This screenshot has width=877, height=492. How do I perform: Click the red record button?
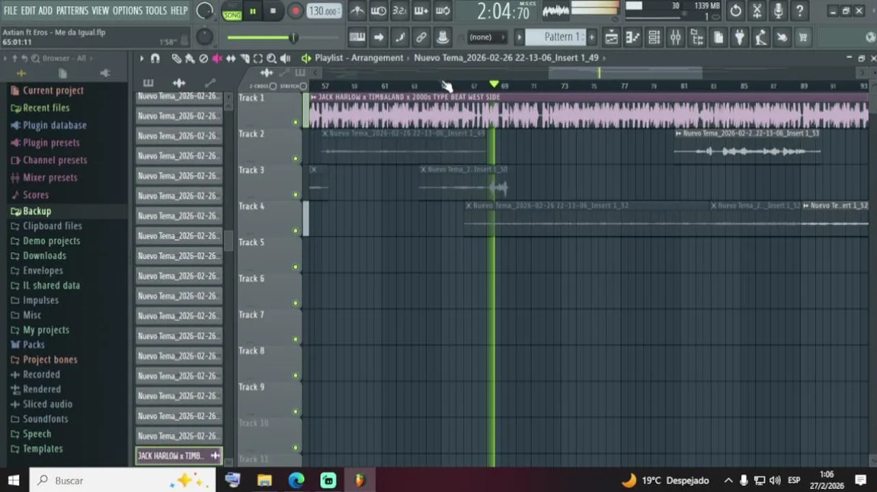[295, 11]
